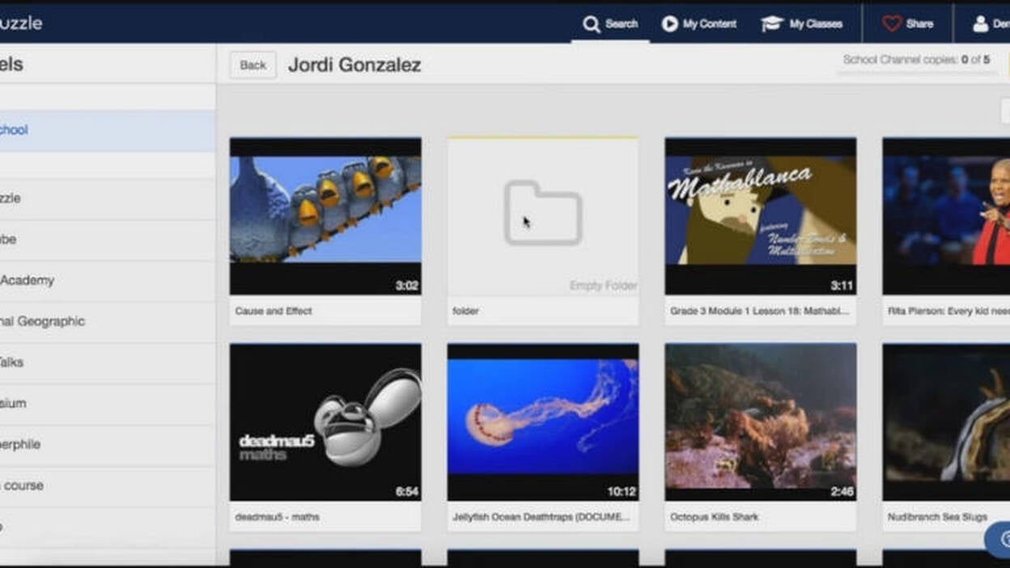This screenshot has width=1010, height=568.
Task: Click the user profile icon
Action: coord(980,24)
